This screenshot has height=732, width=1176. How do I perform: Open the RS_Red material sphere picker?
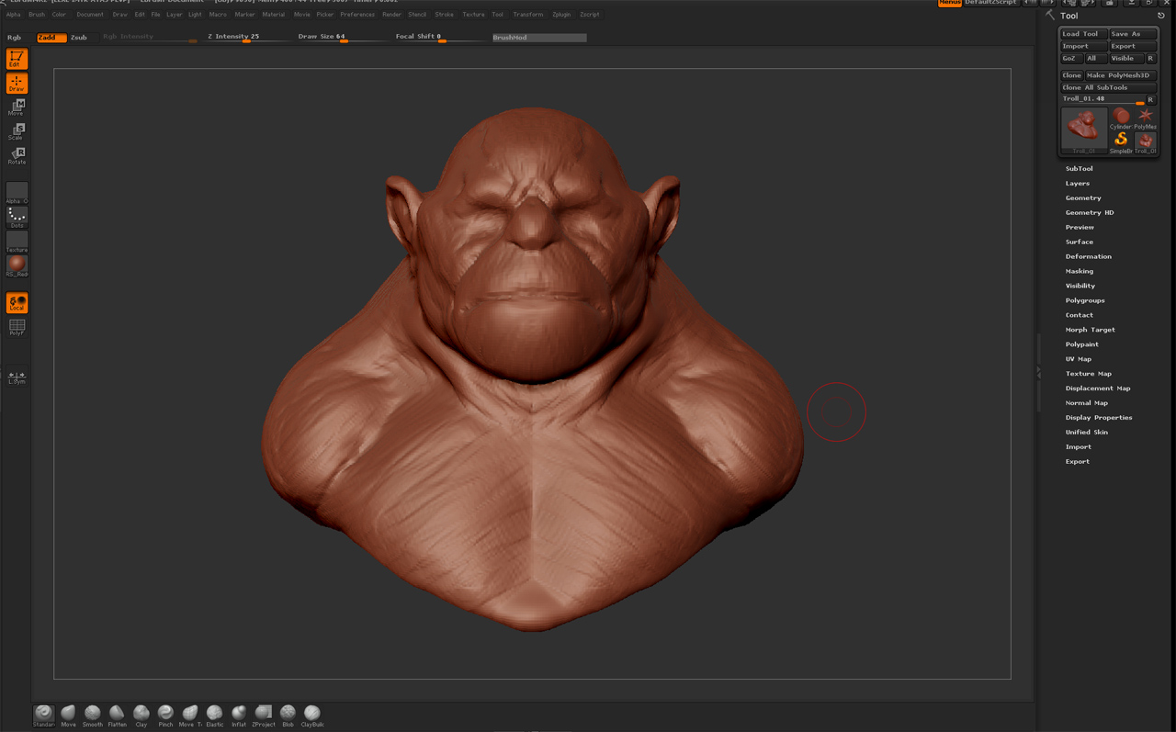pyautogui.click(x=17, y=266)
